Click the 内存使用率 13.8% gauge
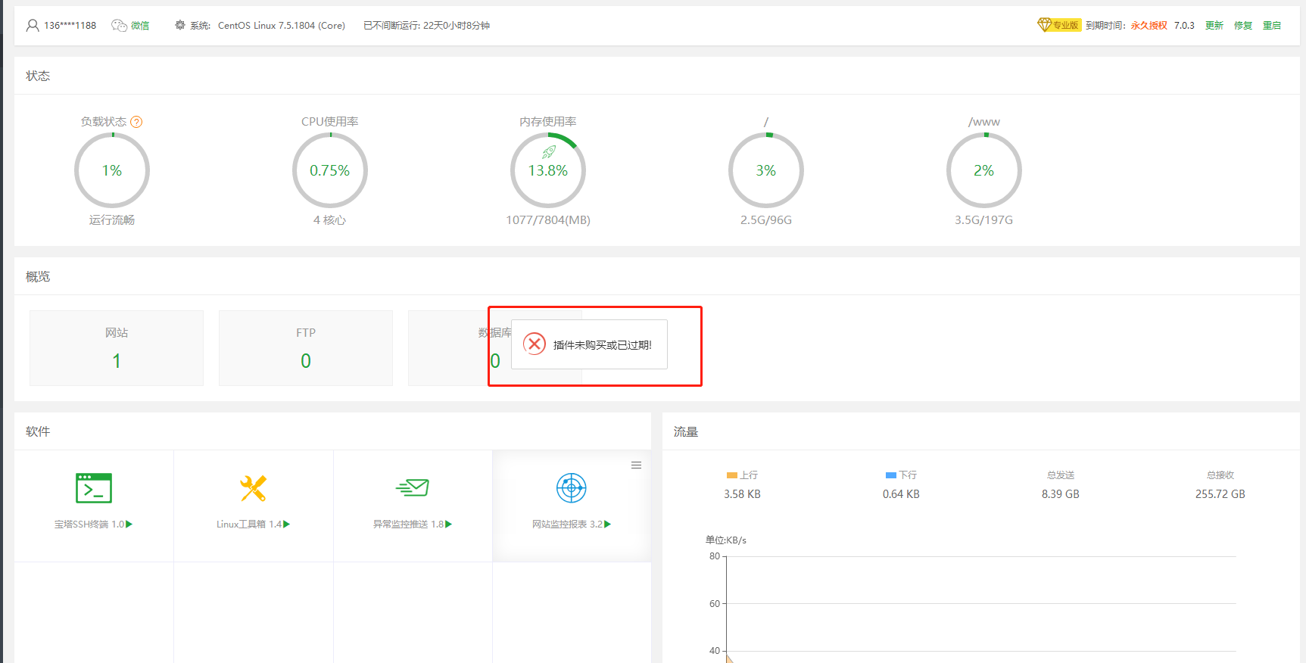The height and width of the screenshot is (663, 1306). 548,170
